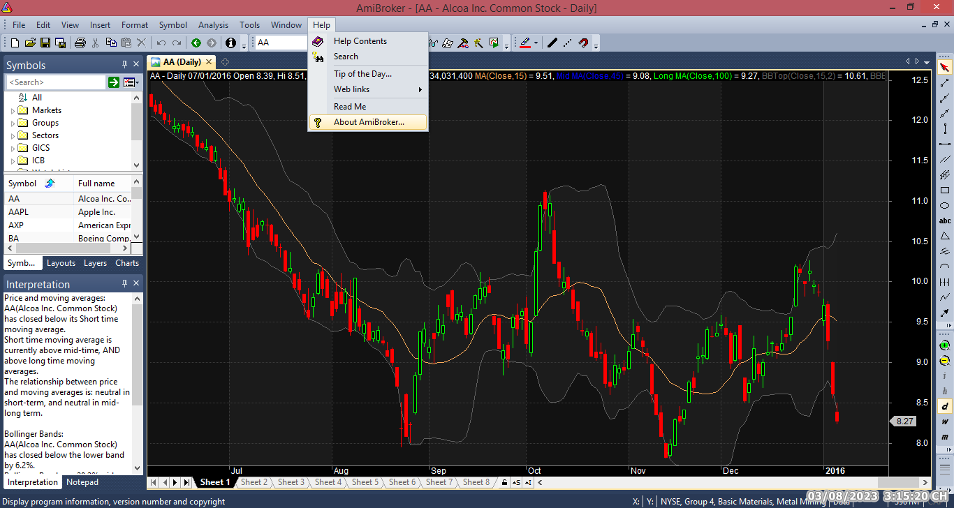Switch to daily interval 'd' button
Viewport: 954px width, 508px height.
pyautogui.click(x=945, y=406)
